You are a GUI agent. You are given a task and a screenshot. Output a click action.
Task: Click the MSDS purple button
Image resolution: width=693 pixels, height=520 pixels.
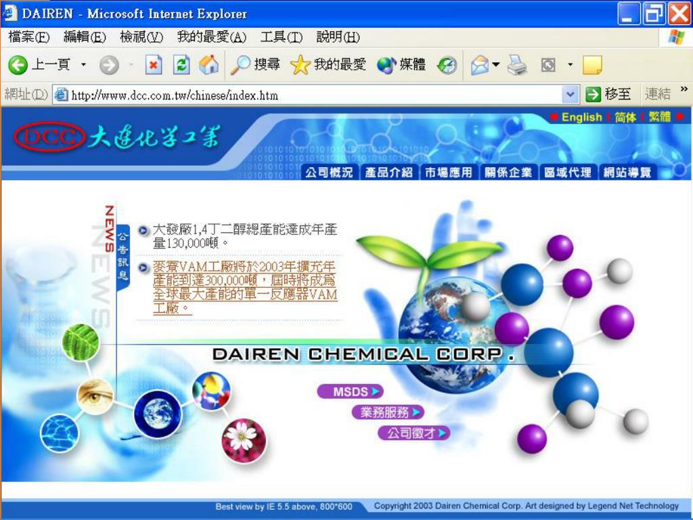(x=350, y=392)
